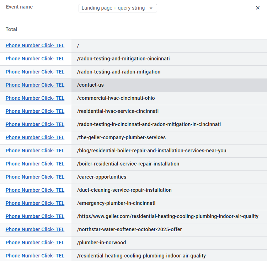Select the /radon-testing-and-radon-mitigation cell

tap(169, 72)
